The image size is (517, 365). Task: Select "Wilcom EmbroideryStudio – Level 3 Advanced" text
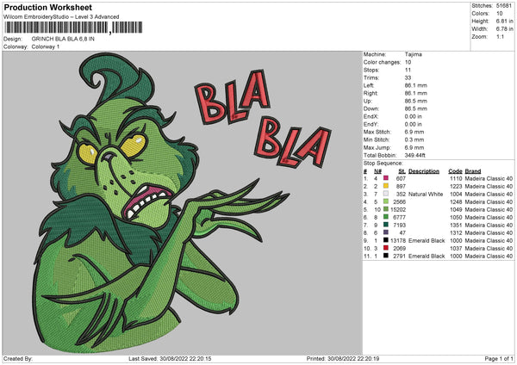coord(61,17)
